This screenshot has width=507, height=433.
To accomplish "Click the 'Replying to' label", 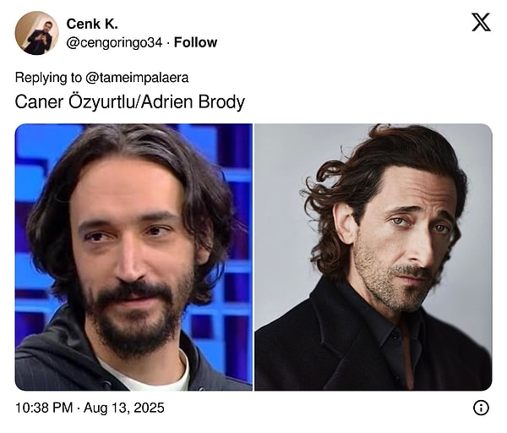I will coord(48,78).
